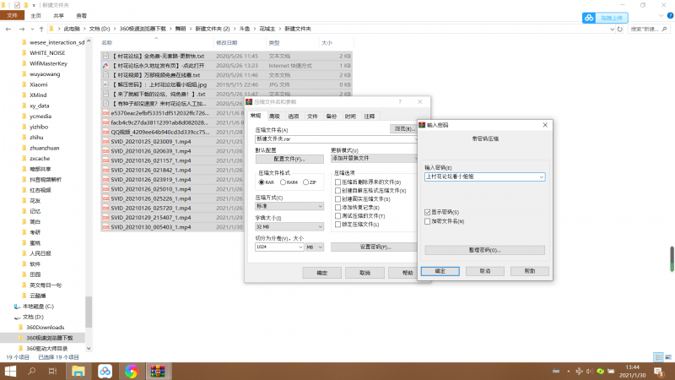Click the Windows Start button
The image size is (675, 380).
[9, 371]
